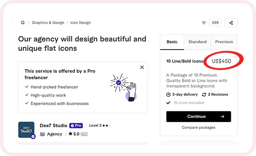Click the heart favorite icon
This screenshot has width=256, height=156.
204,23
